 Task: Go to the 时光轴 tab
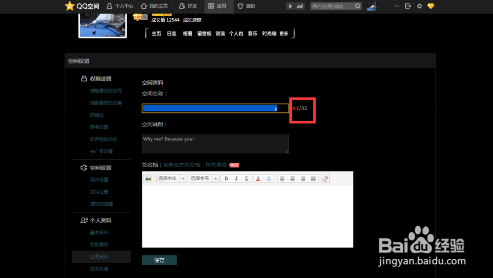point(269,34)
